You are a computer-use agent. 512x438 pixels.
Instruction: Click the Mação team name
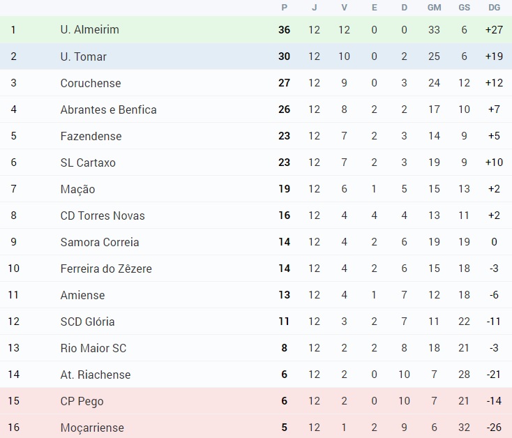pyautogui.click(x=77, y=189)
